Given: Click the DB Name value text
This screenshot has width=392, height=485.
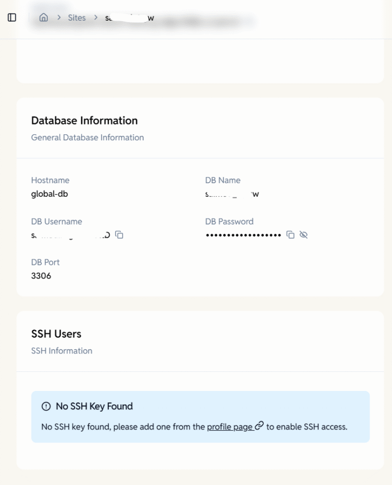Looking at the screenshot, I should [232, 194].
